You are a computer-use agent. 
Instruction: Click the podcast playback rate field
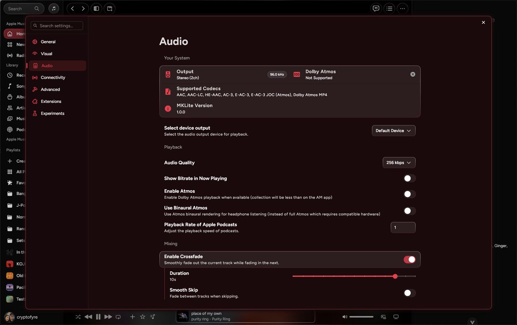tap(403, 227)
